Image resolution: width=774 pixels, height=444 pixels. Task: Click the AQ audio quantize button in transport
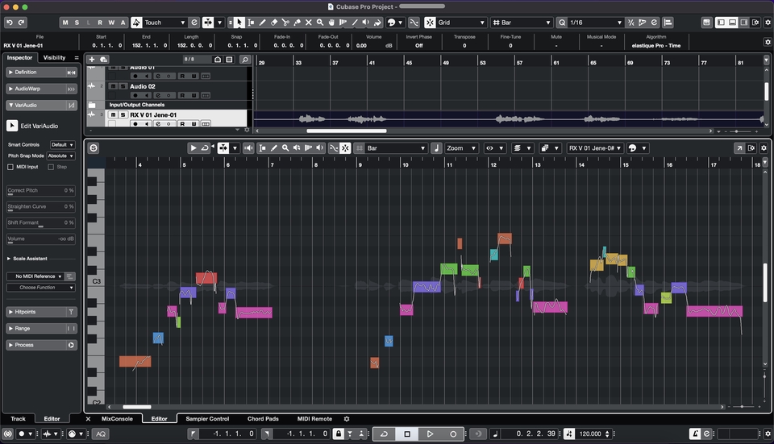101,434
